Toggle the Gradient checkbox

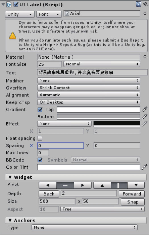click(x=40, y=110)
